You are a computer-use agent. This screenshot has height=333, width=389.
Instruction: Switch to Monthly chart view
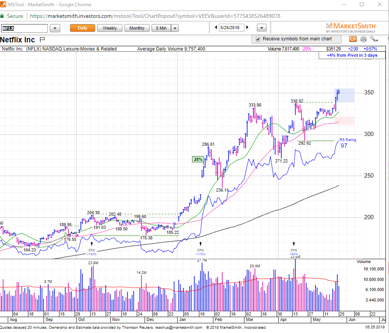(137, 28)
